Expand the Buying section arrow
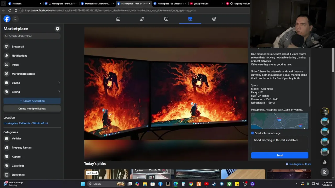 (59, 83)
